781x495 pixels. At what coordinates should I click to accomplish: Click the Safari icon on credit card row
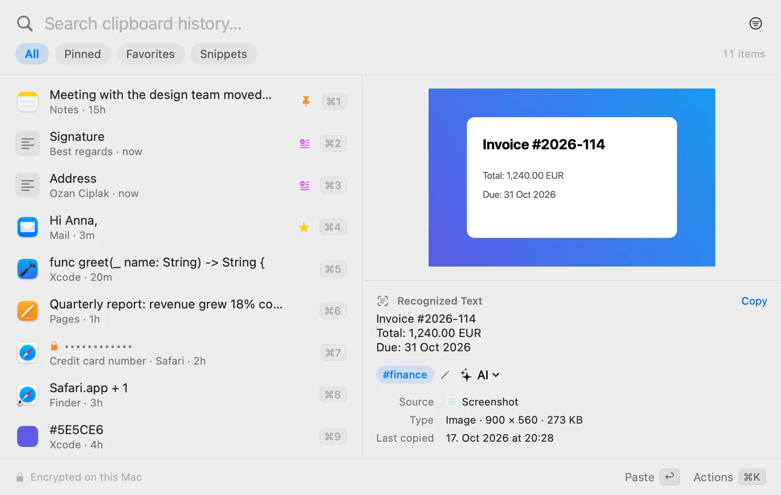point(28,353)
